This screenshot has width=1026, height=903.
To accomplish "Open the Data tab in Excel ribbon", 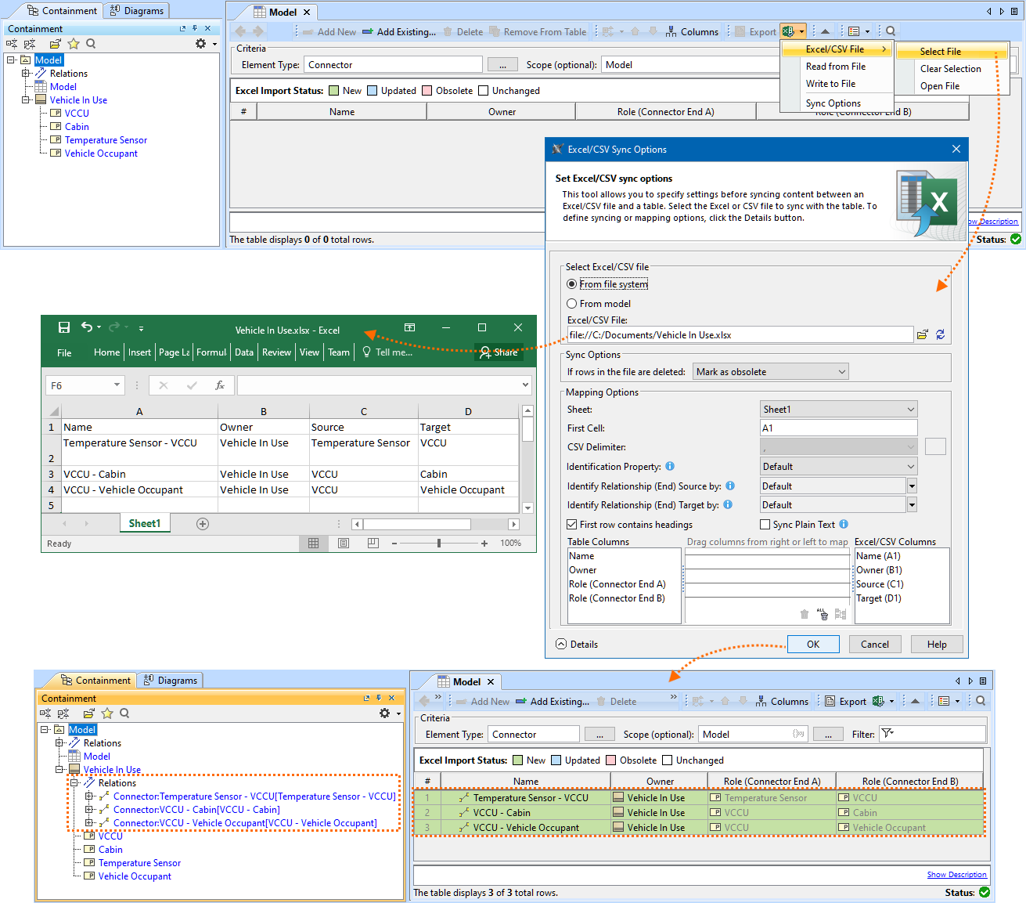I will point(244,352).
